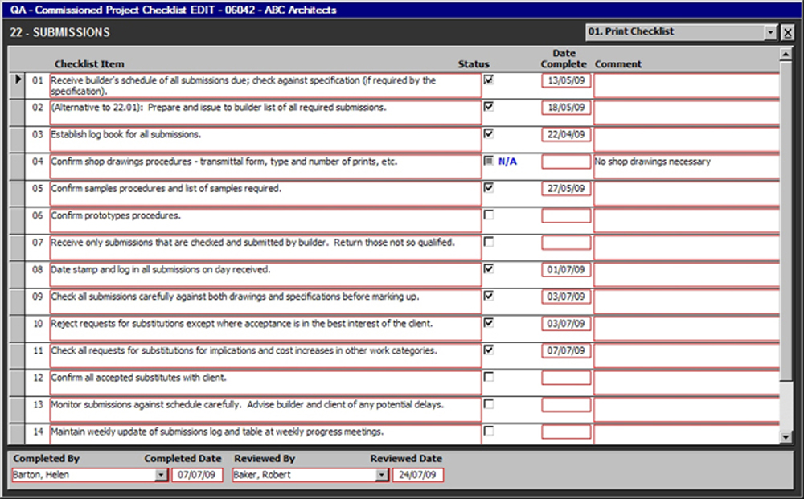This screenshot has width=804, height=499.
Task: Close the Submissions checklist form with X
Action: [787, 33]
